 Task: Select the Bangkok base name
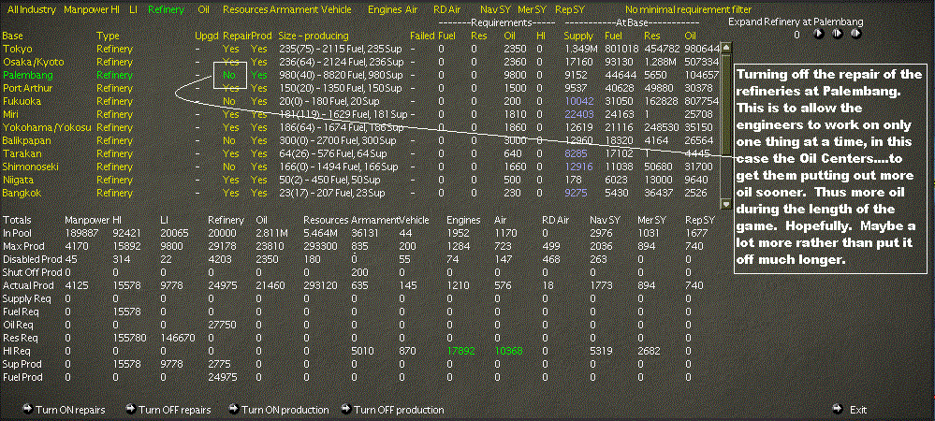pos(21,194)
